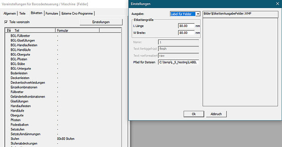Select the Setzstufendämmungen row
Viewport: 282px width, 147px height.
(x=63, y=134)
